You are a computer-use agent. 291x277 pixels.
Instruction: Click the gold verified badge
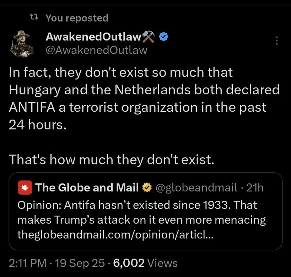[146, 188]
